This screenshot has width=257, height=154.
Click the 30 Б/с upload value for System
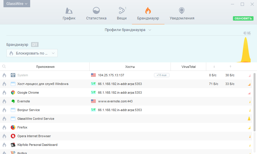point(230,75)
